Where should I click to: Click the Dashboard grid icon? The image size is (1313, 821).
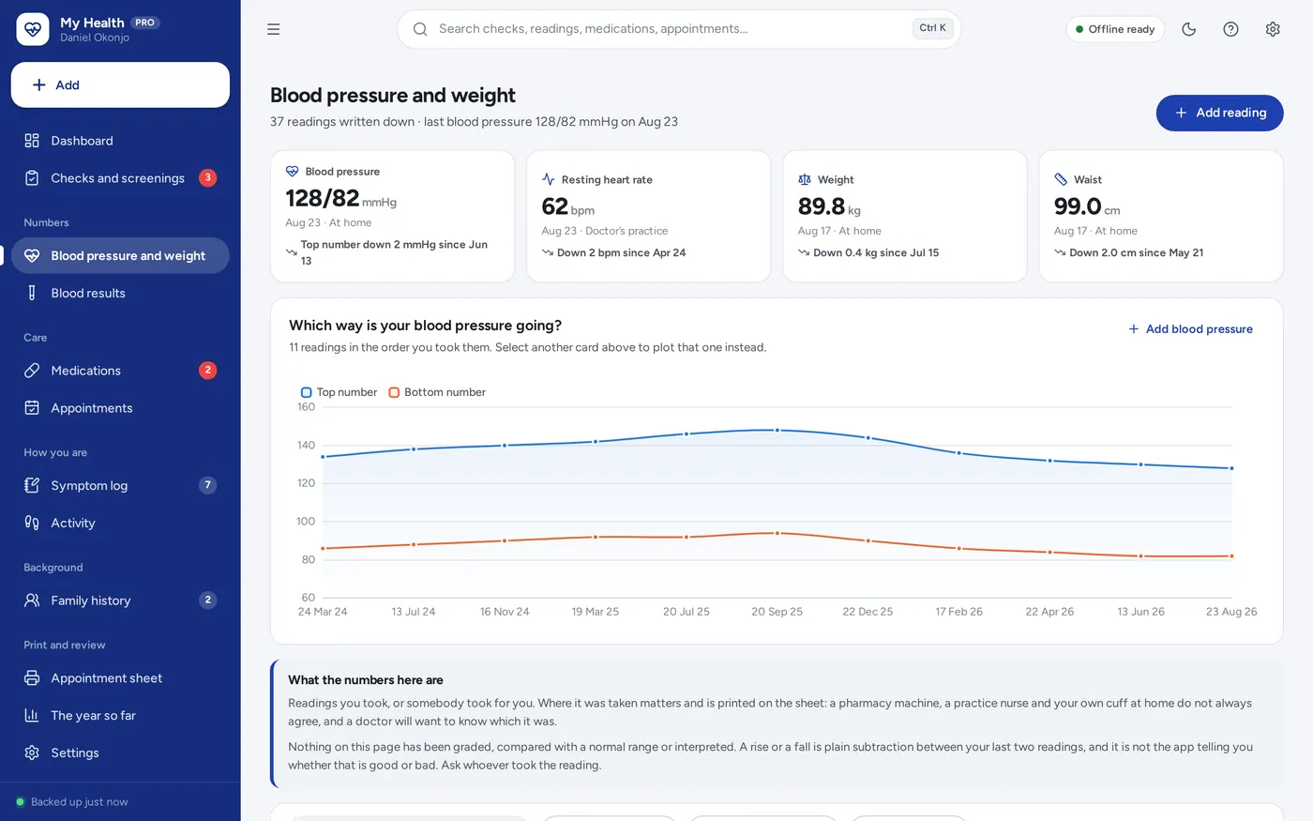32,141
